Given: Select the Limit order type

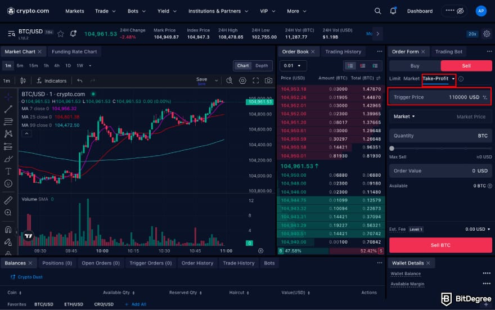Looking at the screenshot, I should point(395,79).
